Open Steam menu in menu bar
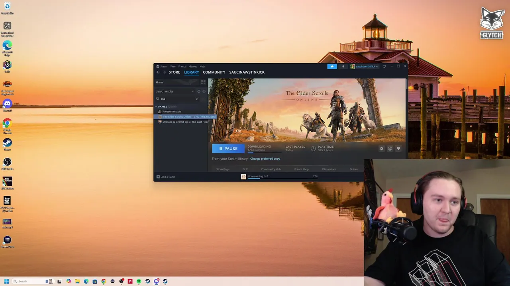This screenshot has width=510, height=286. (x=164, y=66)
